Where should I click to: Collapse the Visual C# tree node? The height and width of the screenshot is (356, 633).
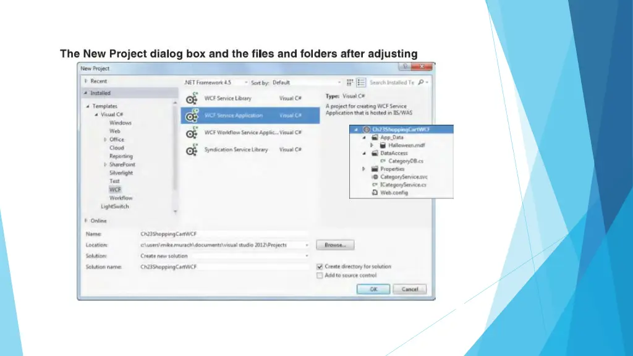(x=96, y=115)
